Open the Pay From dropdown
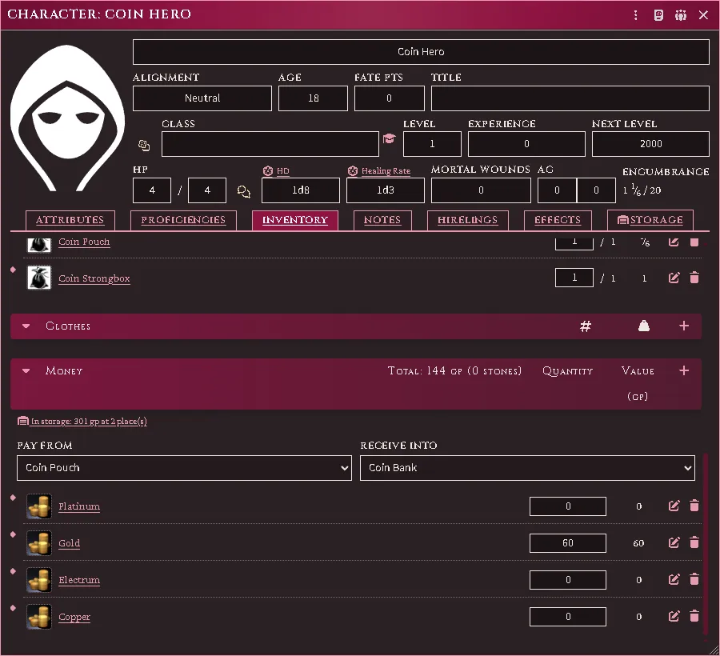 coord(184,468)
